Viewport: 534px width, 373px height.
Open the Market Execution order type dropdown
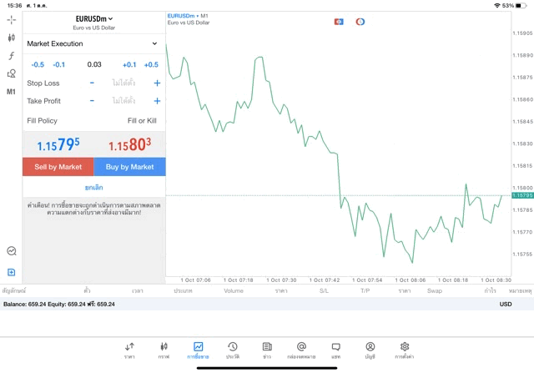pos(94,43)
